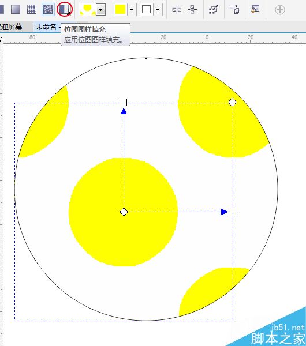
Task: Expand the yellow front color dropdown arrow
Action: pos(132,10)
